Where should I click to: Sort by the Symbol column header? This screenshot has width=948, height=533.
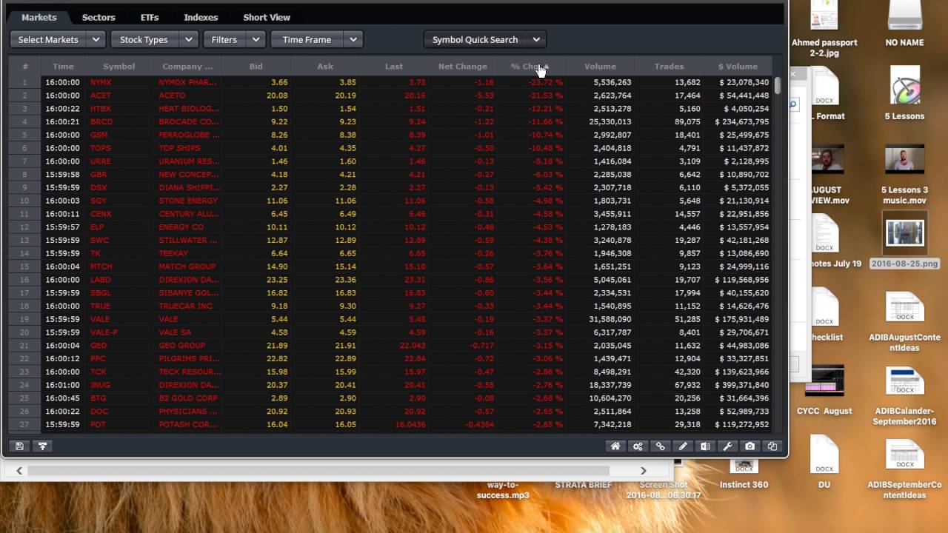pos(118,67)
